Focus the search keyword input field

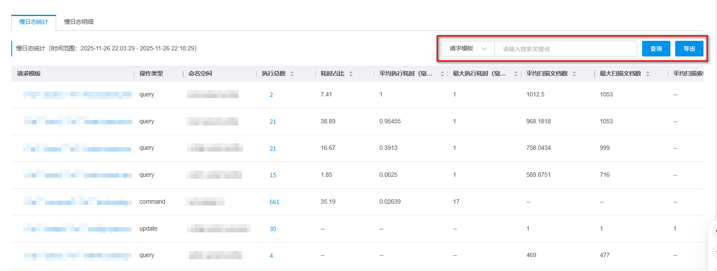click(566, 49)
